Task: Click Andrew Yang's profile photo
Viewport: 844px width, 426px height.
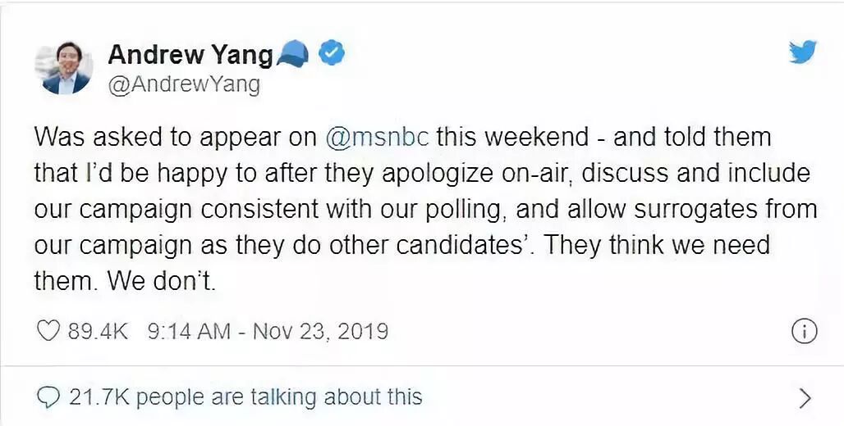Action: (66, 68)
